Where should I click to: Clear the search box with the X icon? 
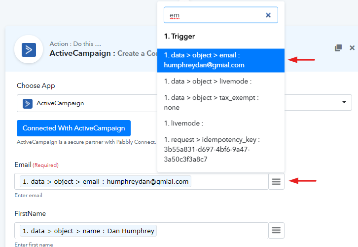click(x=268, y=15)
